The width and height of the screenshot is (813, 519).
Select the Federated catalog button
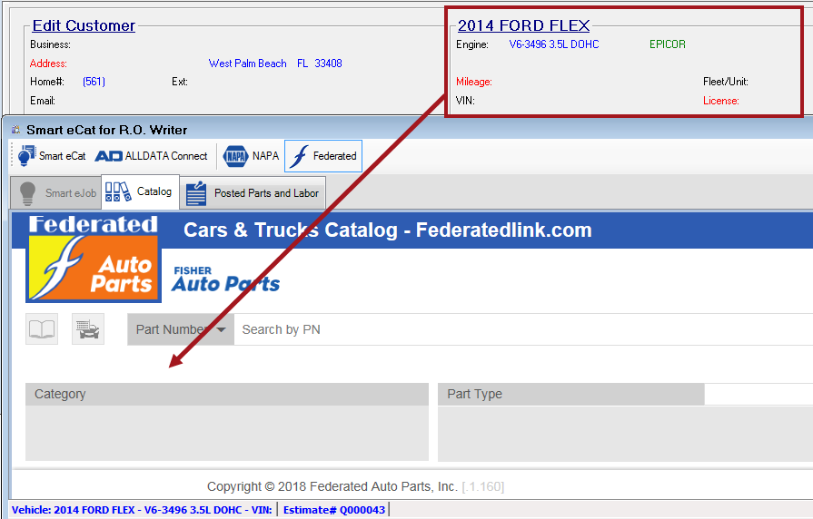323,156
